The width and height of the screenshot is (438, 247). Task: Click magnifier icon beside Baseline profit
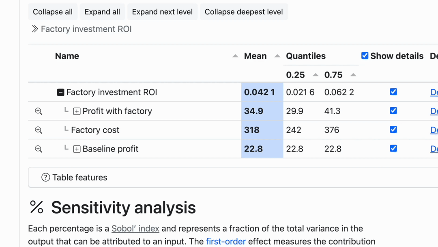point(39,149)
